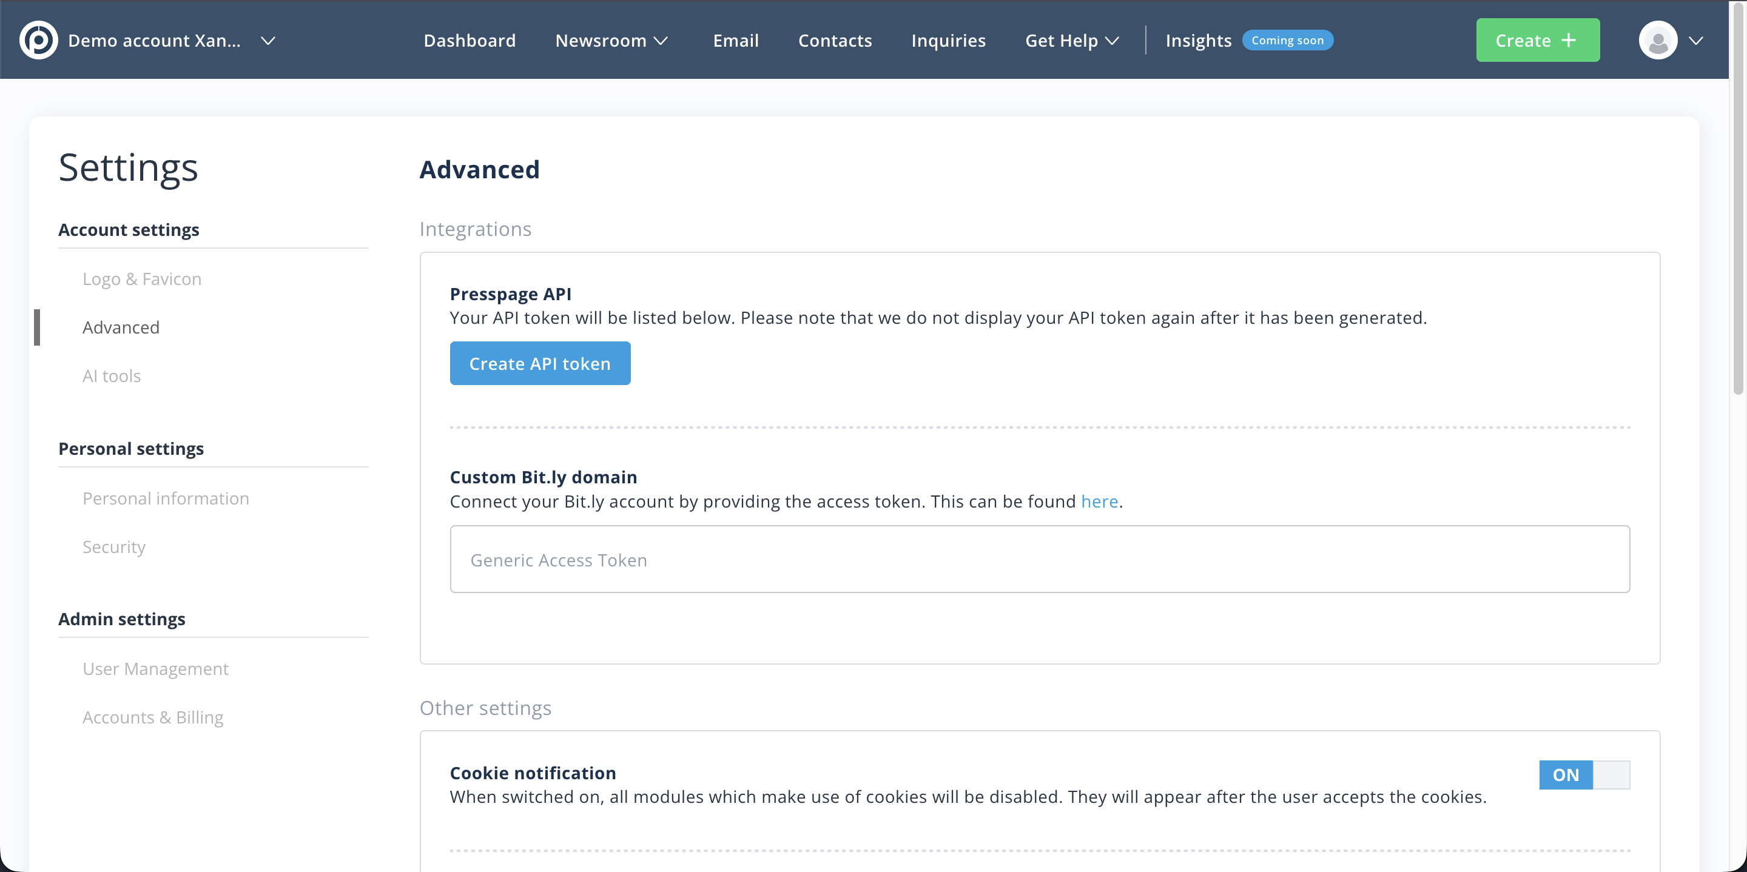Viewport: 1747px width, 872px height.
Task: Open the Email navigation item
Action: point(736,41)
